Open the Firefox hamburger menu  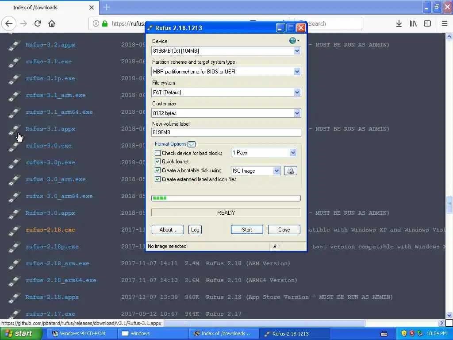click(444, 23)
